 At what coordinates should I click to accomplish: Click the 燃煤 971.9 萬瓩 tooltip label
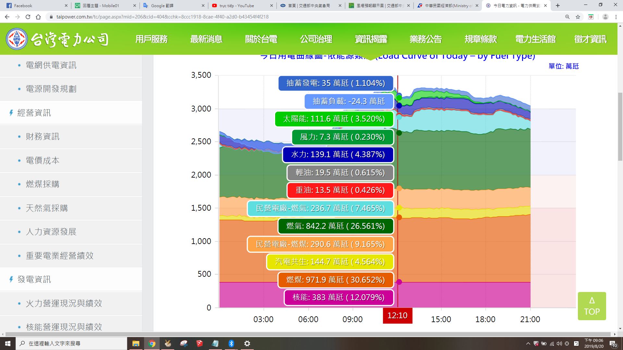[336, 280]
